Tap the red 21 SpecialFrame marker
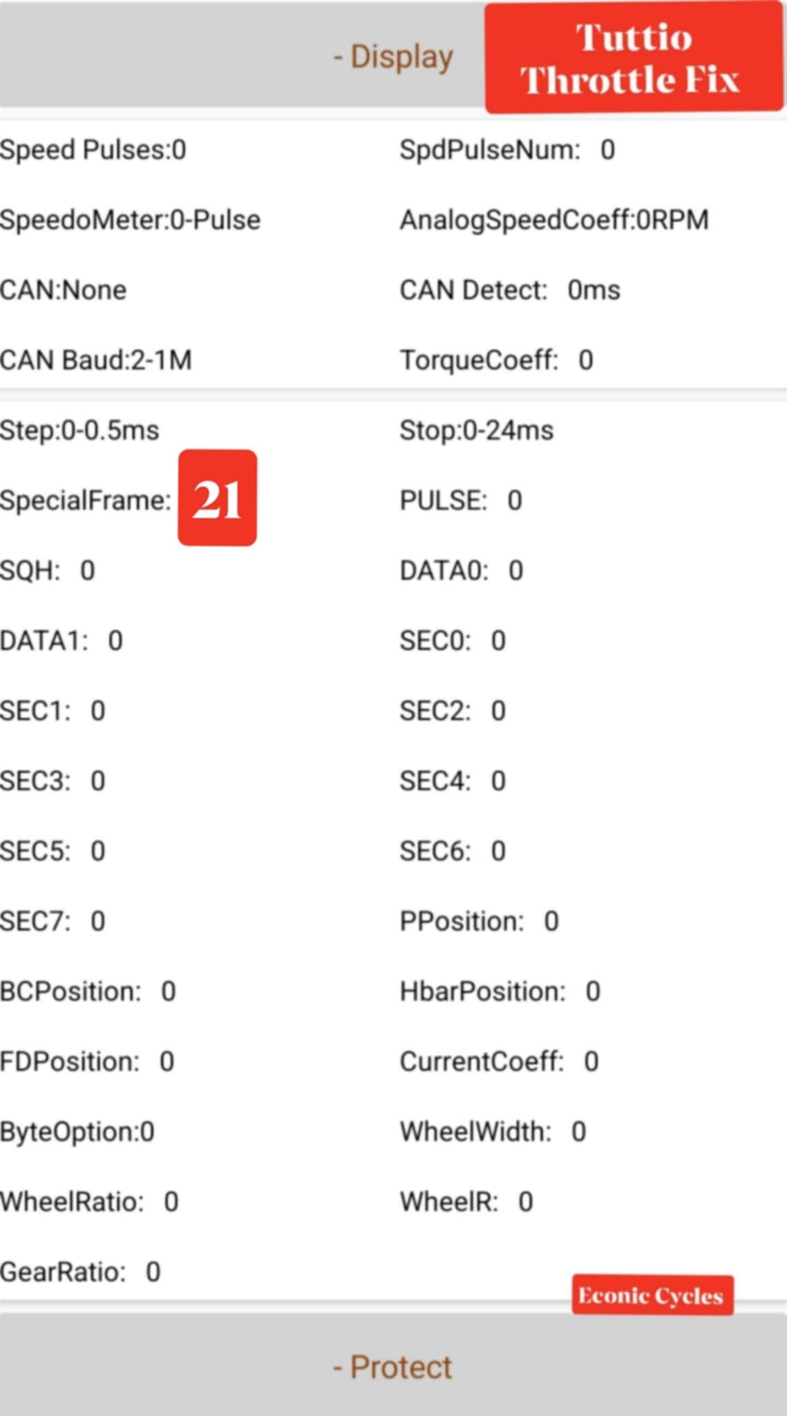This screenshot has height=1416, width=787. [x=217, y=498]
